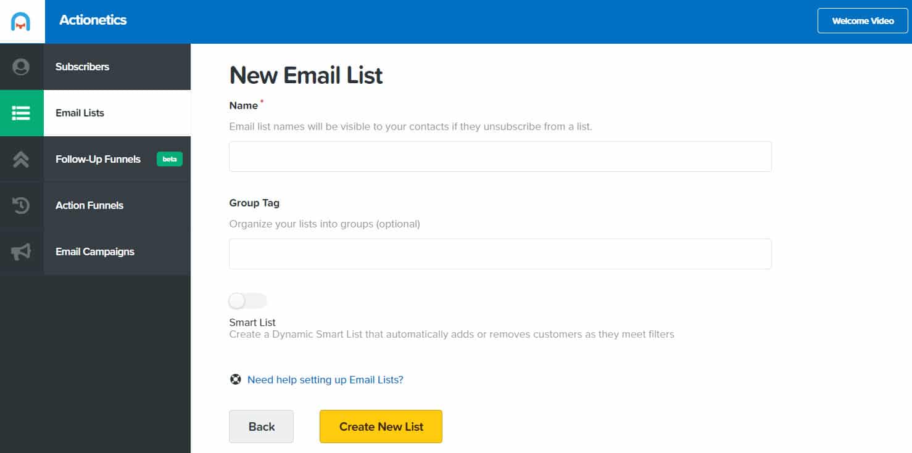Click the beta badge on Follow-Up Funnels
The image size is (912, 453).
click(169, 159)
